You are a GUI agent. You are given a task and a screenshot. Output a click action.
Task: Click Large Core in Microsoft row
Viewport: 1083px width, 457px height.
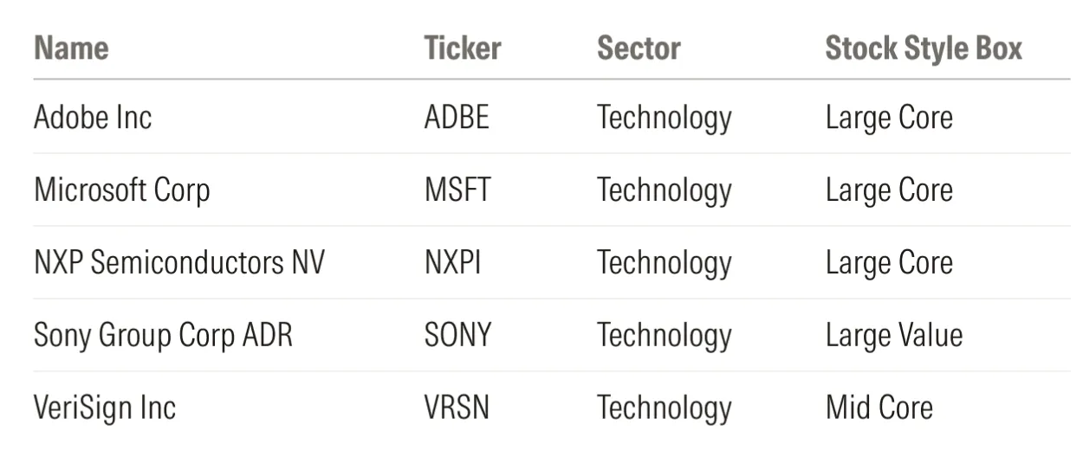point(889,190)
